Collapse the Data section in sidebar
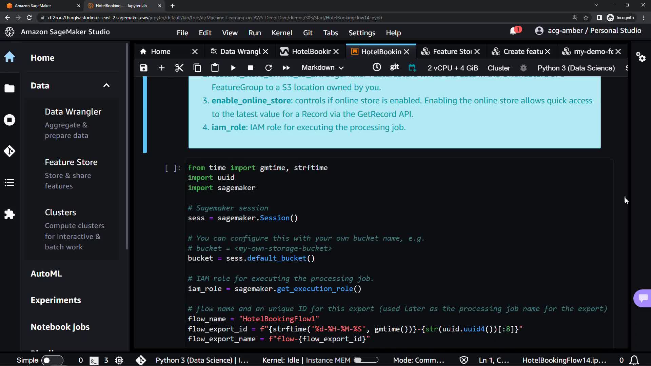The height and width of the screenshot is (366, 651). [106, 85]
